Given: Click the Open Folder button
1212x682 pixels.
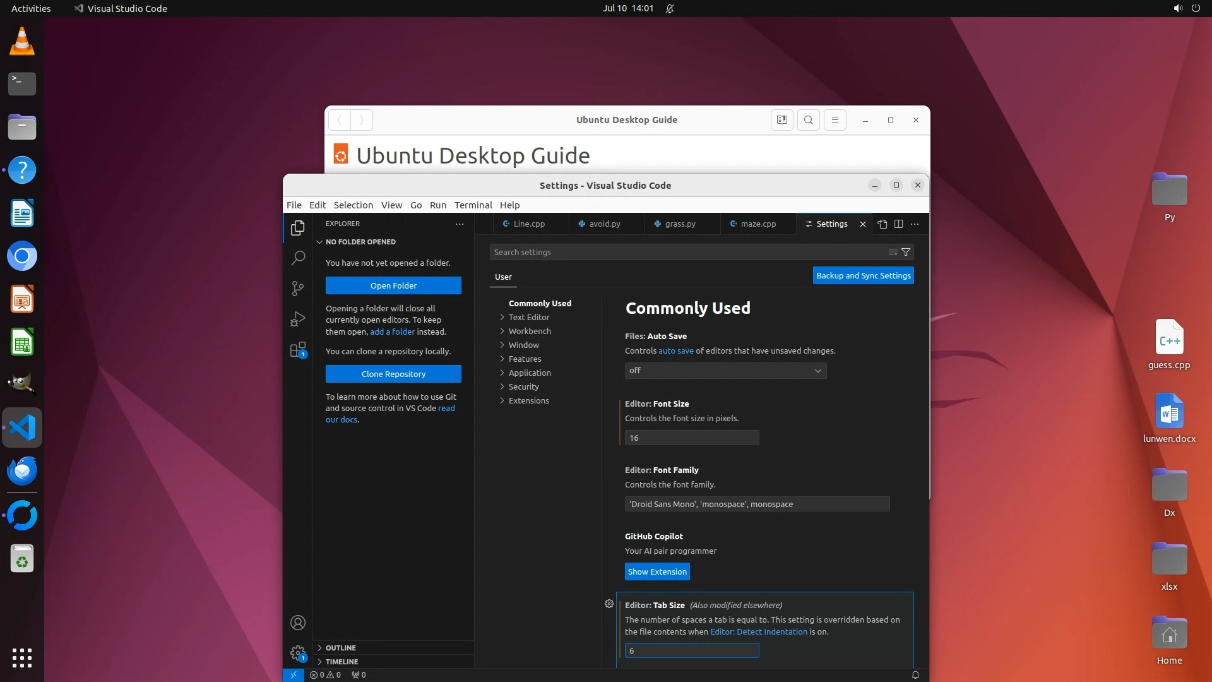Looking at the screenshot, I should tap(393, 285).
